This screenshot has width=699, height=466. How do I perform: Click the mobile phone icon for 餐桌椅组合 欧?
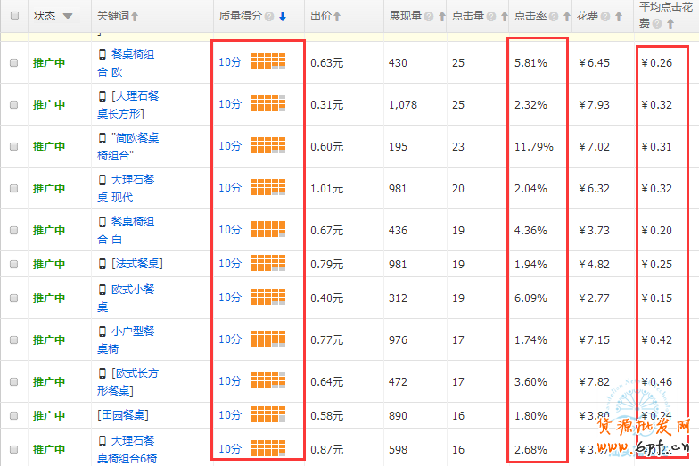point(103,54)
